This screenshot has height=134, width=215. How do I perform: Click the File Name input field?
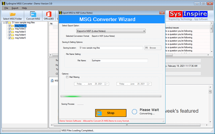pos(119,61)
